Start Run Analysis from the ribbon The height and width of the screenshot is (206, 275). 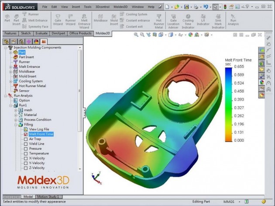click(233, 20)
